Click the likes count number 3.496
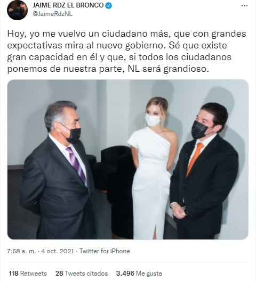Screen dimensions: 256x282 tap(125, 273)
